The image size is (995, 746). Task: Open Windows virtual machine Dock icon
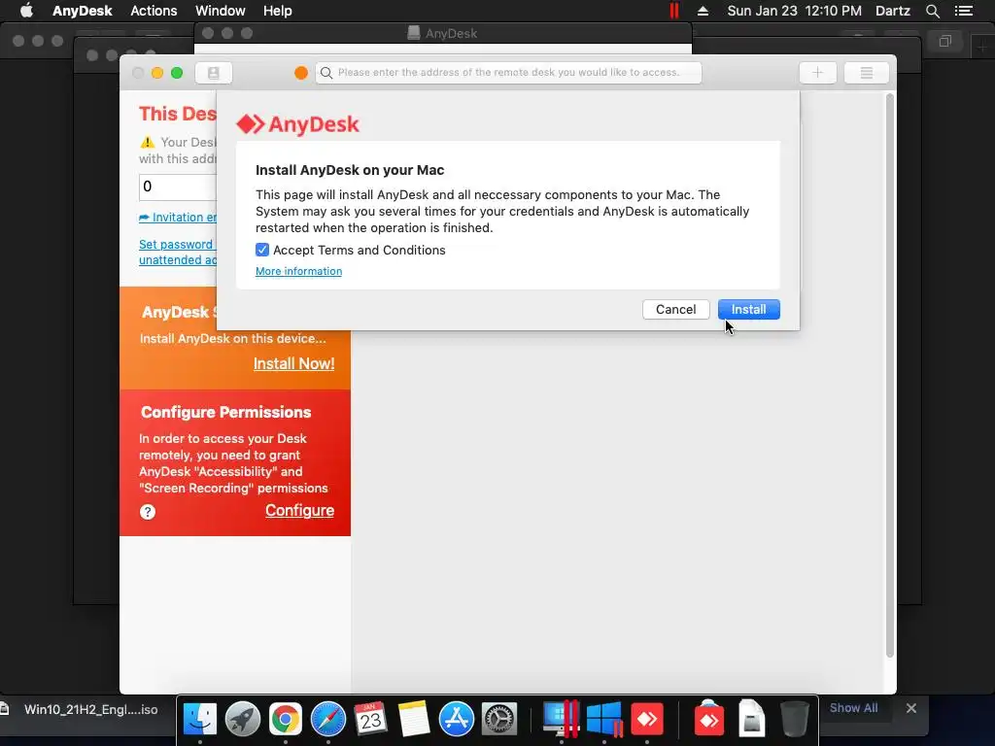tap(603, 720)
